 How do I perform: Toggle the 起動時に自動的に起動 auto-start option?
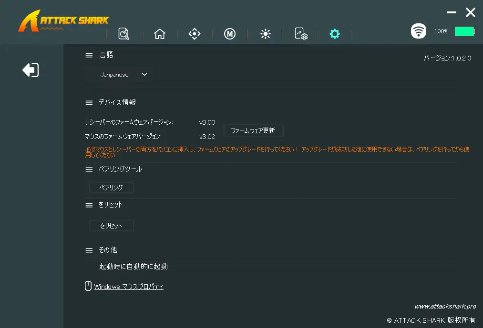tap(133, 267)
